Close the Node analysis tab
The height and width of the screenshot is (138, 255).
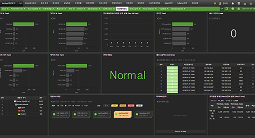point(156,8)
